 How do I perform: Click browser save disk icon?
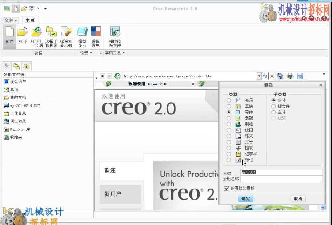[300, 76]
